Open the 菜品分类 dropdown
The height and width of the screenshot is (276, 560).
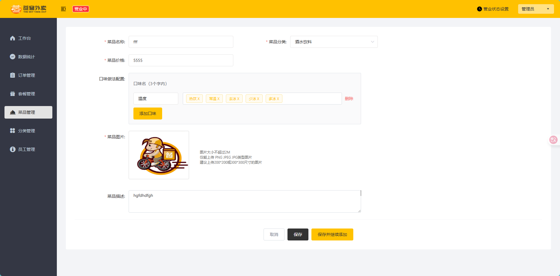(334, 42)
